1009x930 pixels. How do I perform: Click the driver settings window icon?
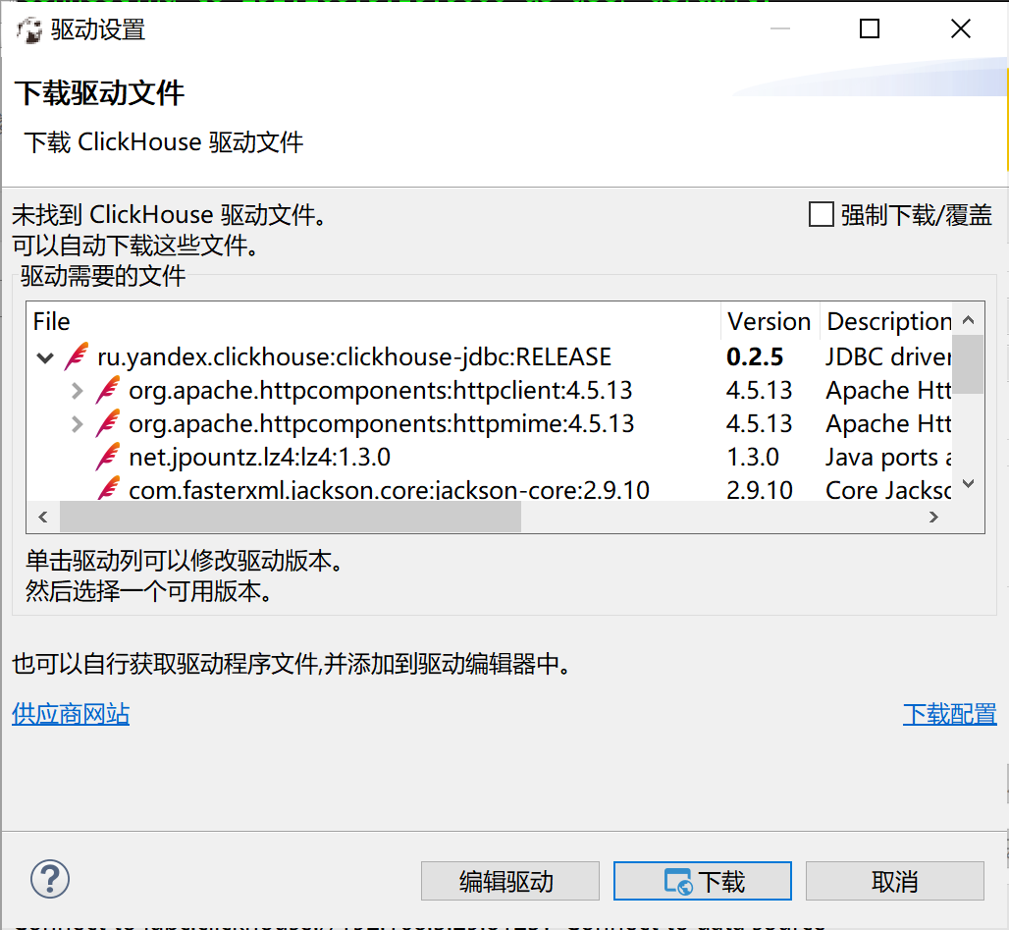(29, 29)
